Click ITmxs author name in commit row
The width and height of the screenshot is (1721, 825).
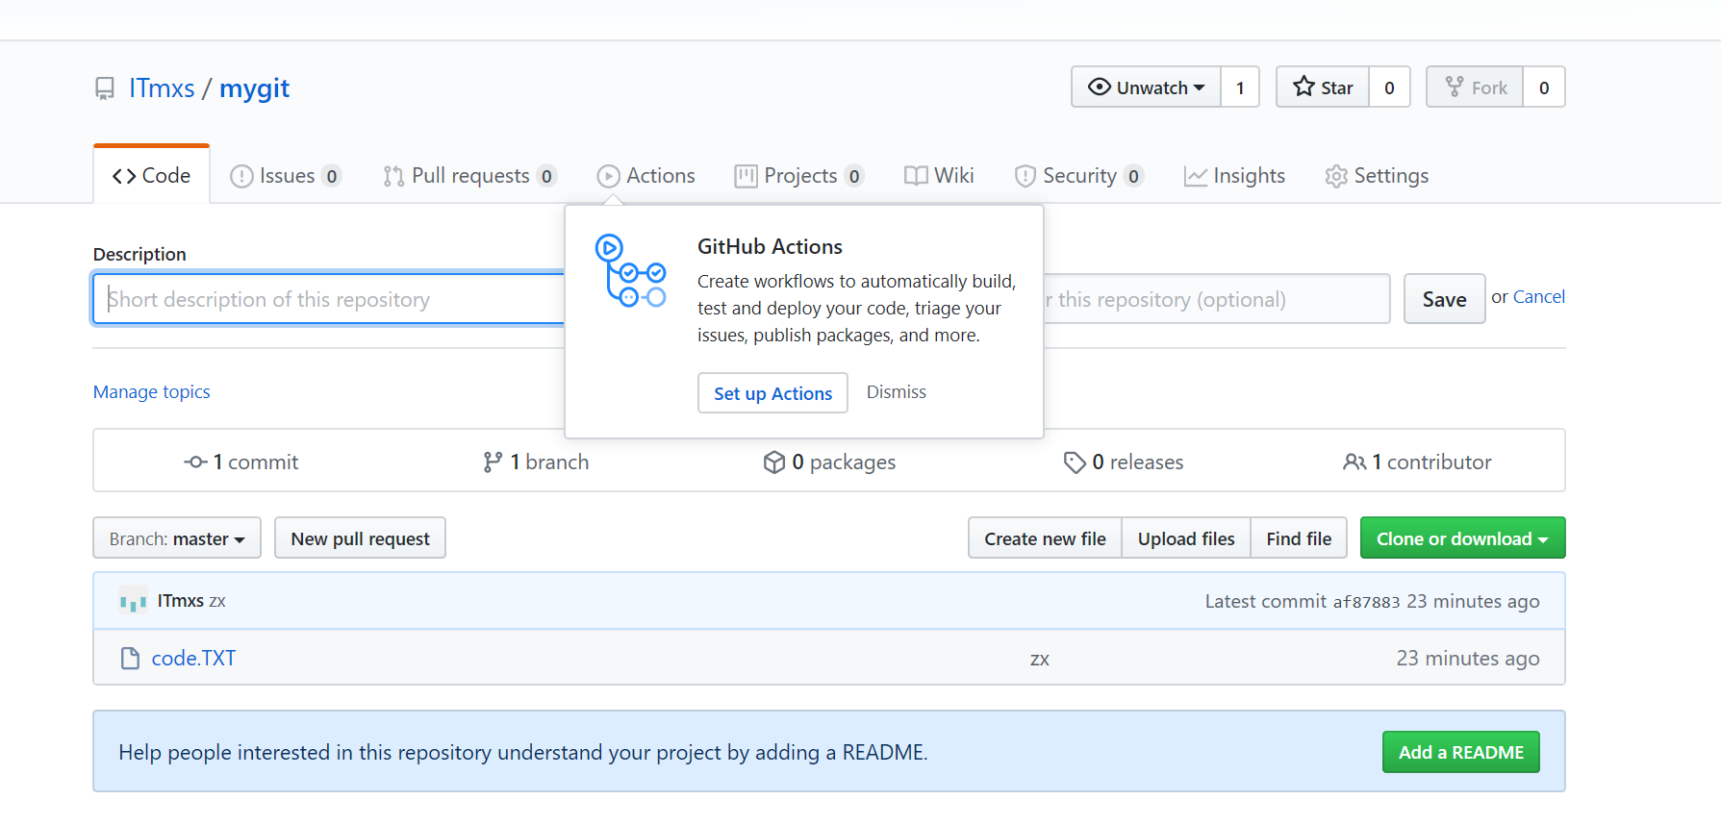pos(181,601)
